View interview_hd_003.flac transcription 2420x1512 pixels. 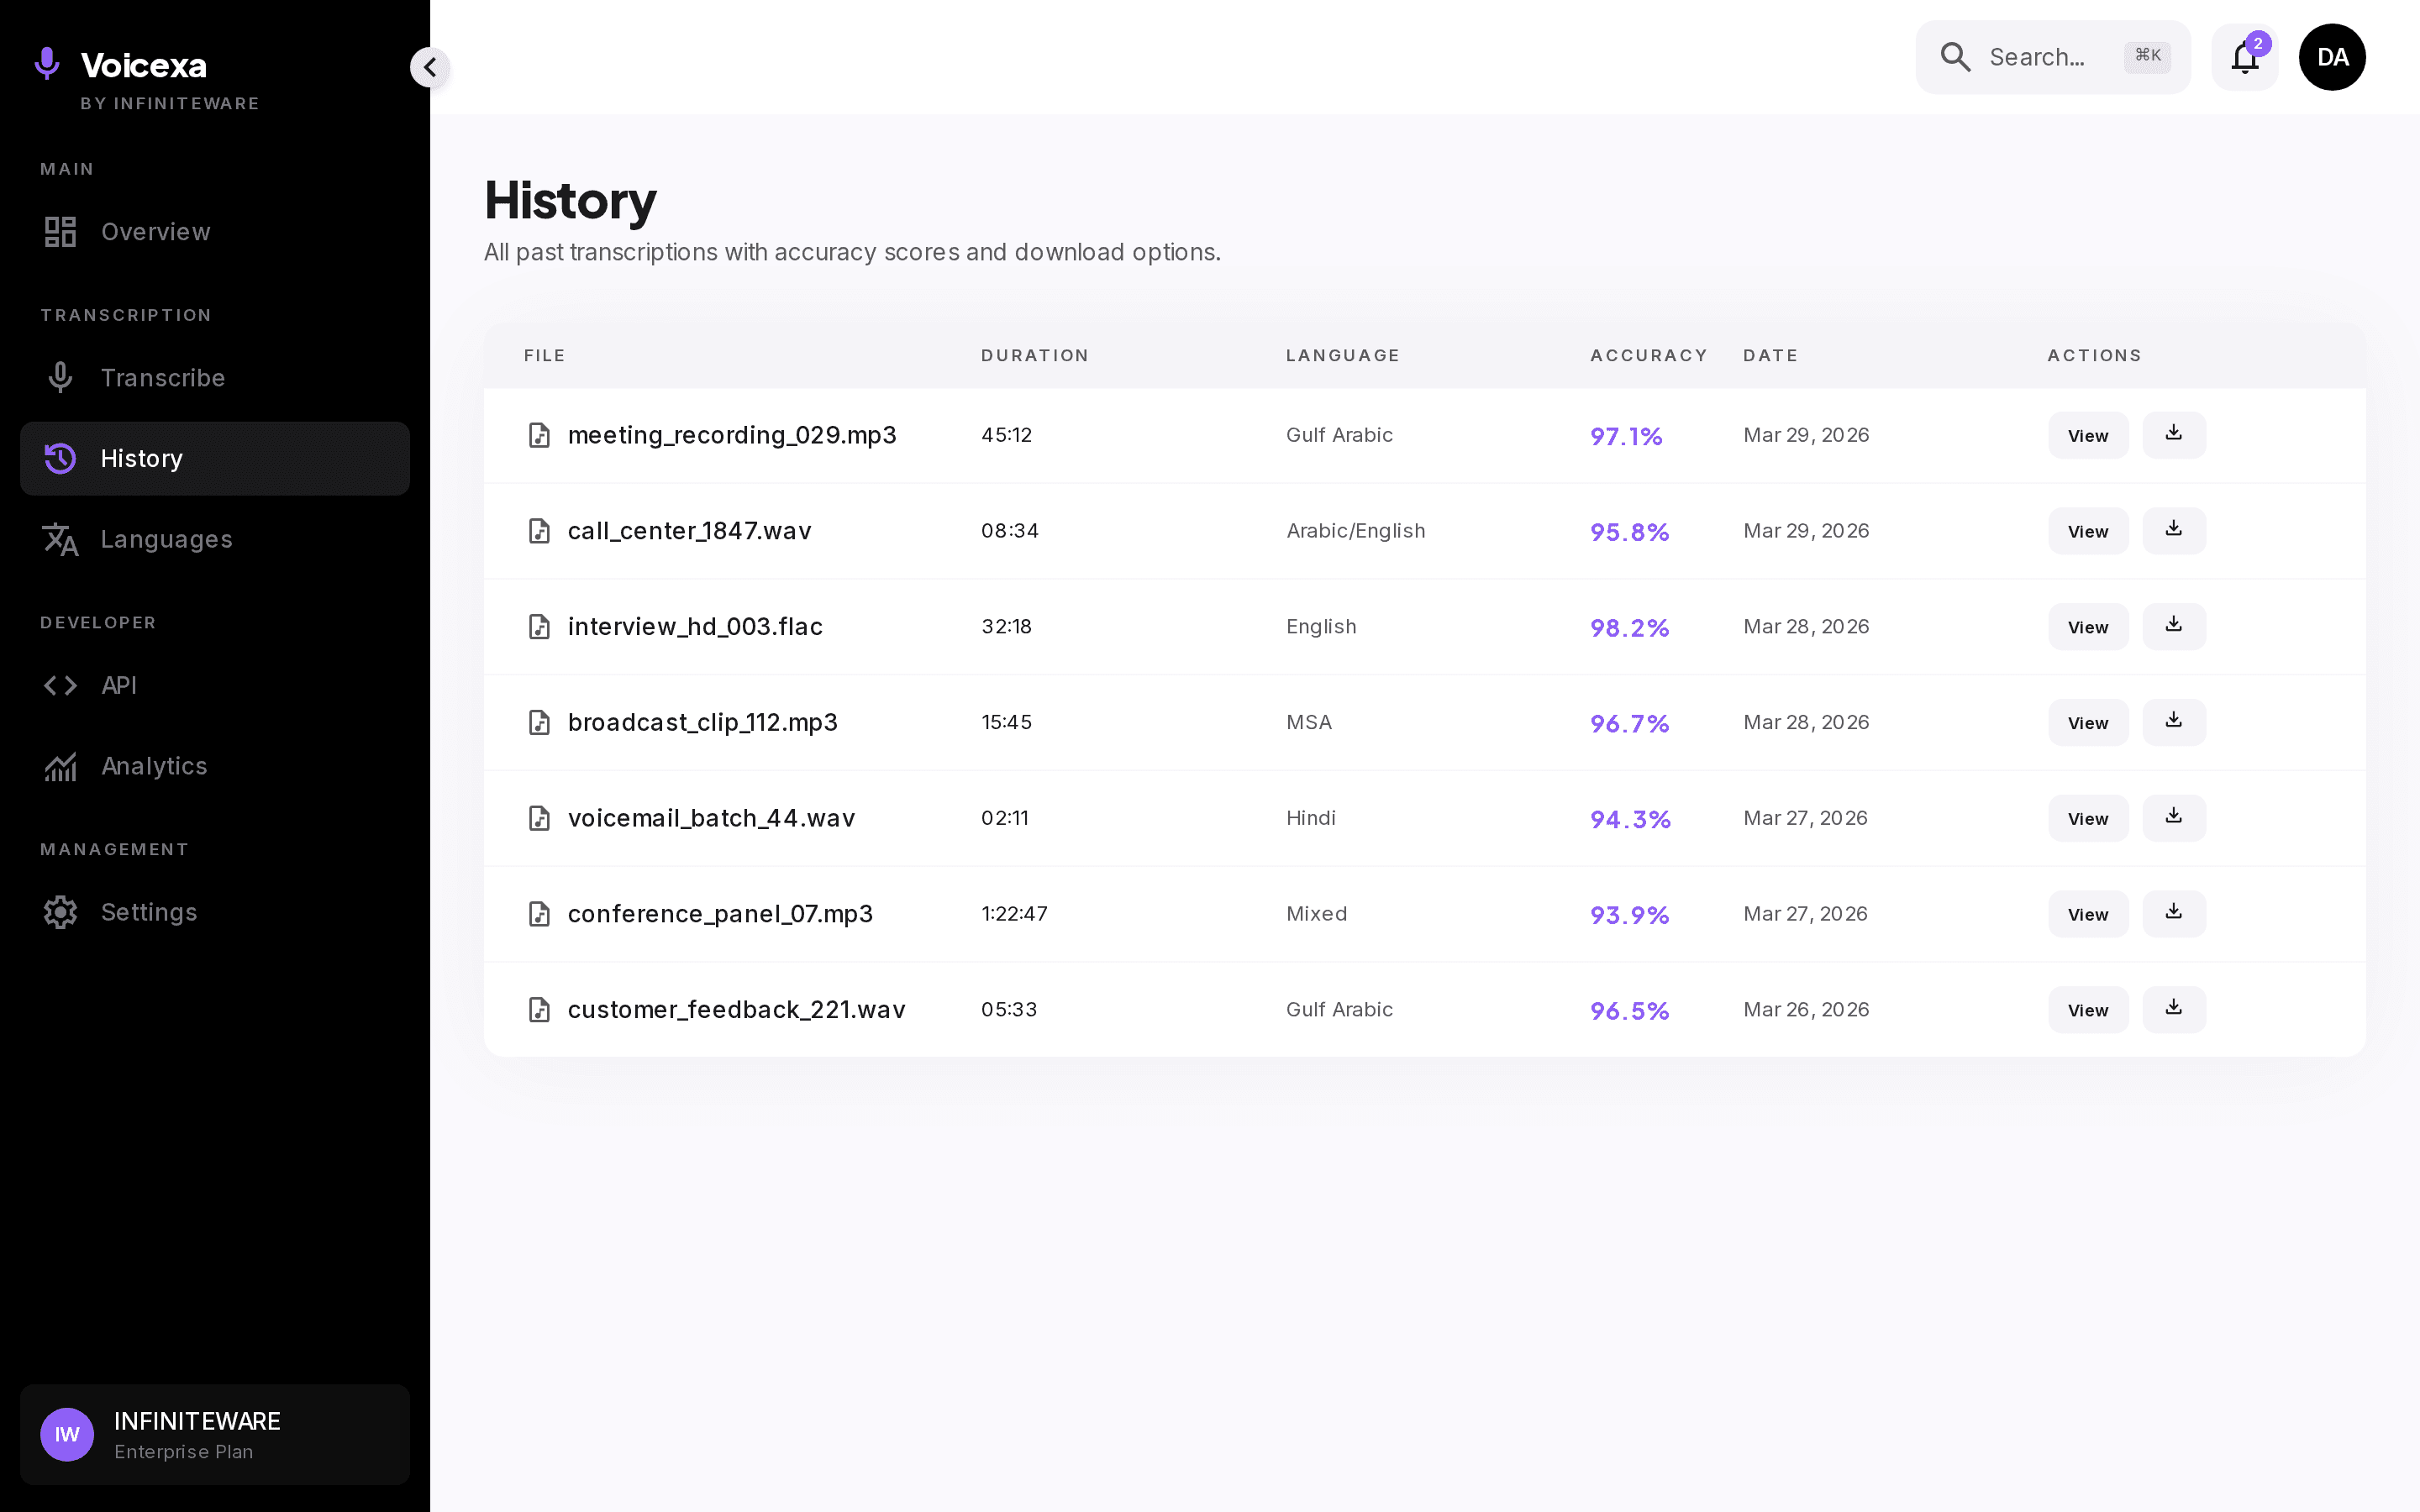pyautogui.click(x=2088, y=627)
